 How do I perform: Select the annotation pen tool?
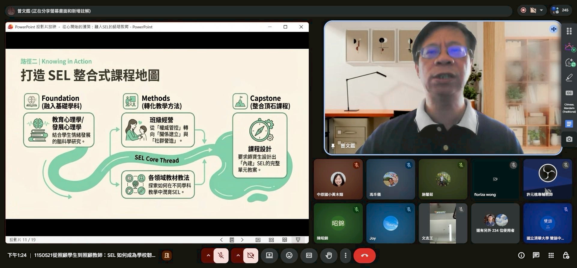click(569, 78)
